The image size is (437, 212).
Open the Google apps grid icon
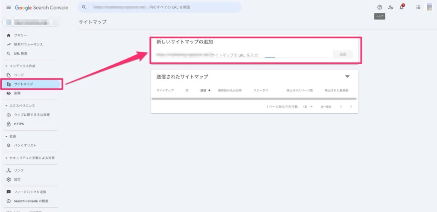[x=418, y=7]
